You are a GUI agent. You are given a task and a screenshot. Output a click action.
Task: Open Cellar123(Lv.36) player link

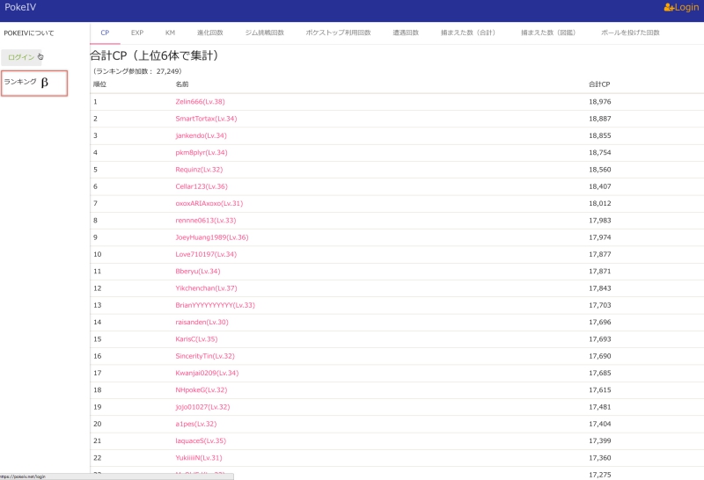tap(202, 186)
